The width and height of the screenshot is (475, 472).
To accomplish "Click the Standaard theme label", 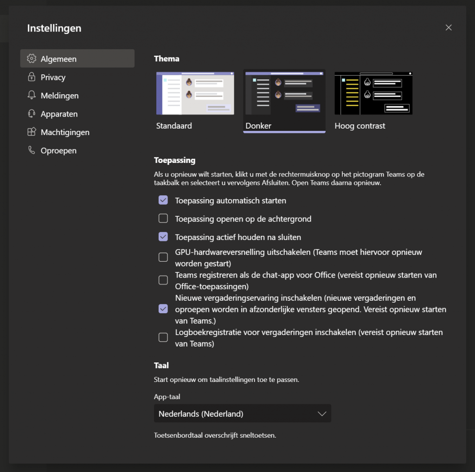I will (x=174, y=126).
